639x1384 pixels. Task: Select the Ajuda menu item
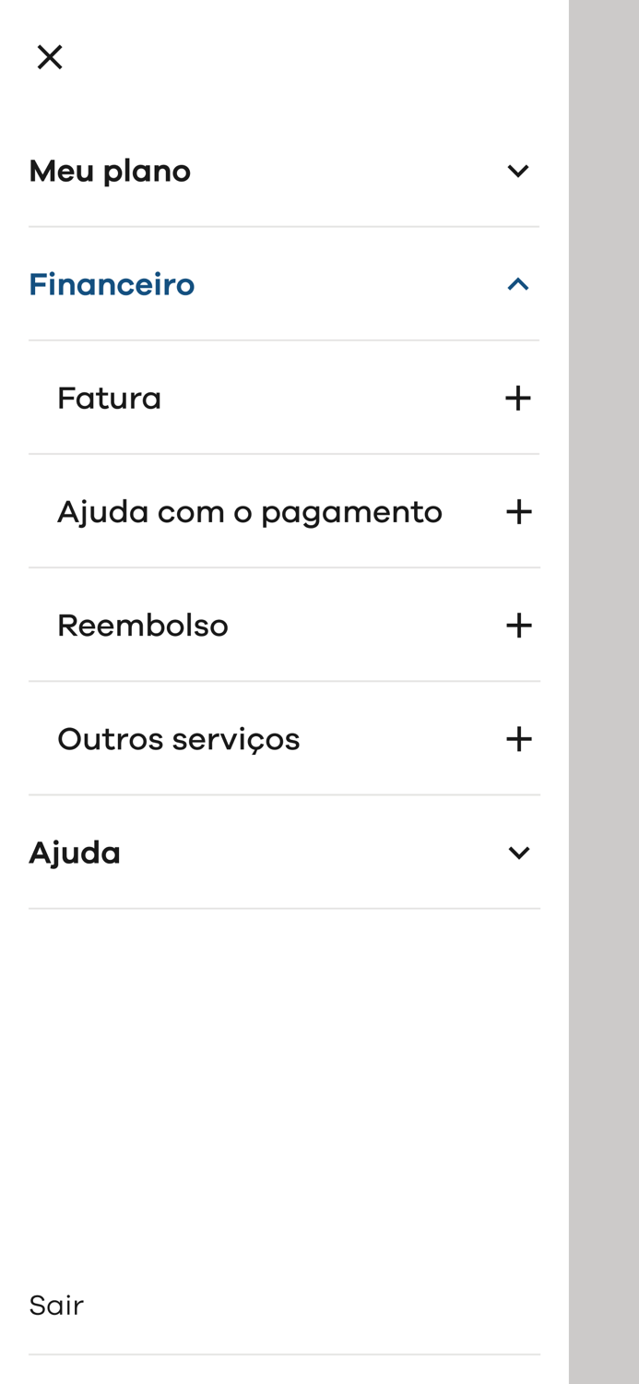(75, 852)
